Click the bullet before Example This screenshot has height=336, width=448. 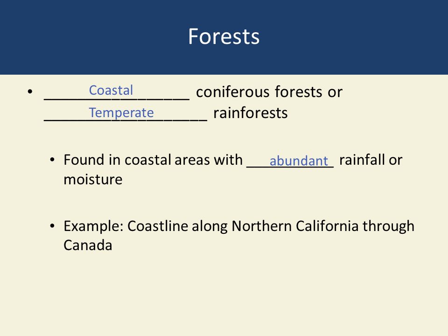pos(52,226)
